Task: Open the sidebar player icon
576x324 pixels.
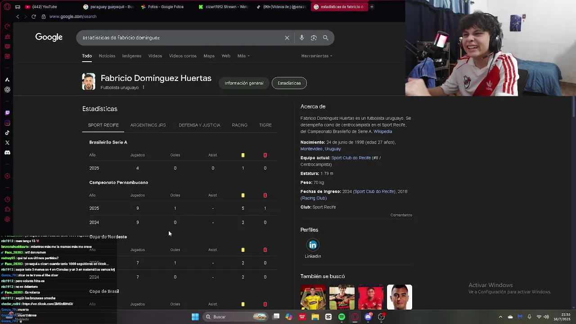Action: [7, 176]
